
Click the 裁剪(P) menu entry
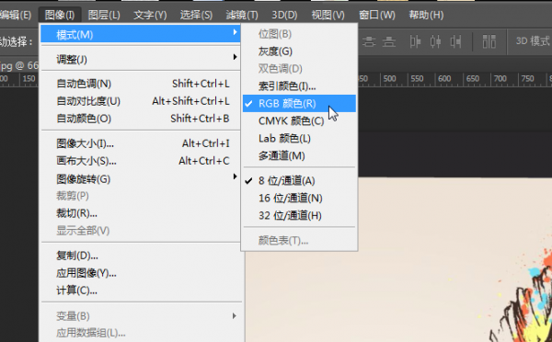coord(141,196)
